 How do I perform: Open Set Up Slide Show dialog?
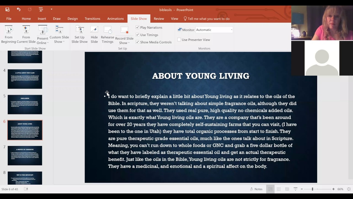point(79,35)
